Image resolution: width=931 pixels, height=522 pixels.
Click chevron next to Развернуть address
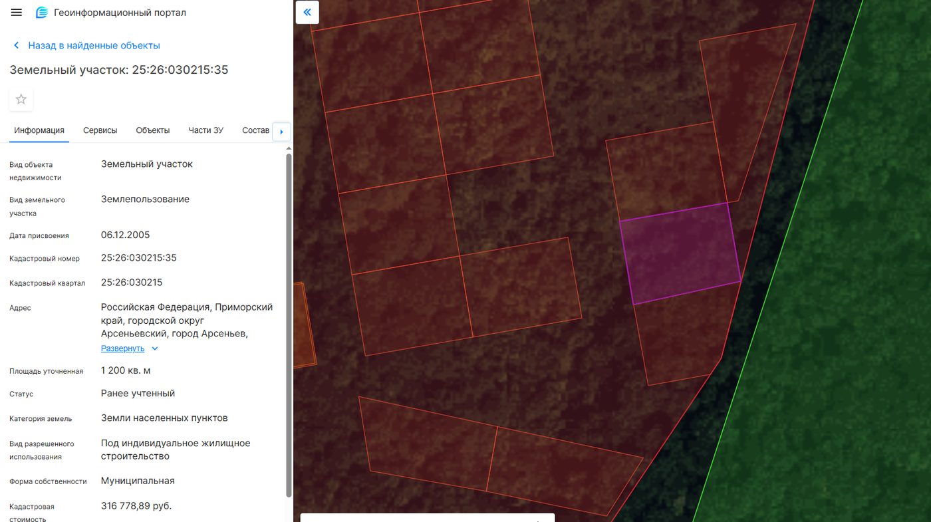[155, 348]
